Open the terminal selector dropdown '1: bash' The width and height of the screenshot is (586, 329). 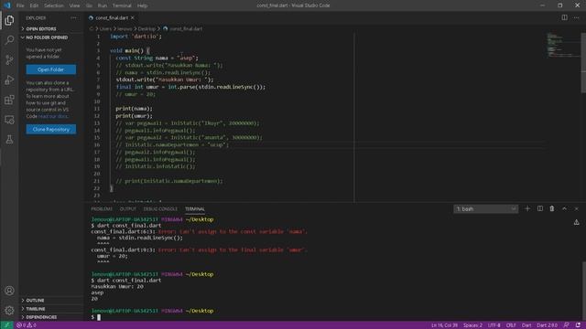coord(485,209)
